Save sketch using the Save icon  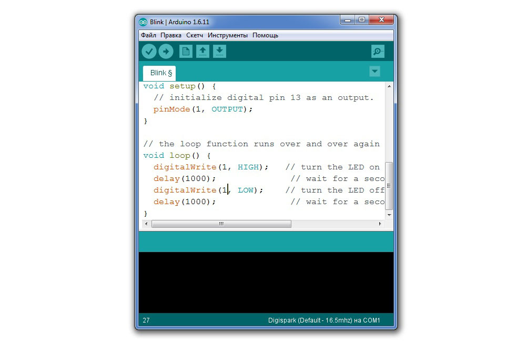[219, 51]
